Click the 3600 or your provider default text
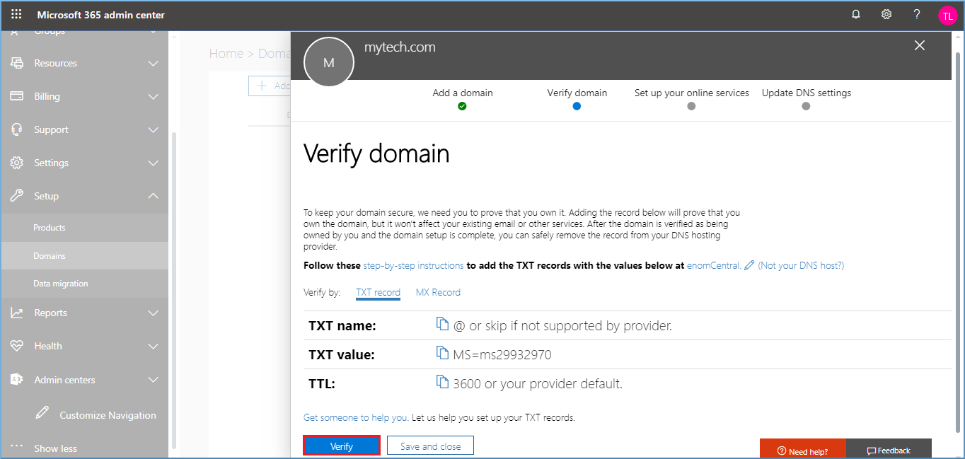 click(x=538, y=384)
